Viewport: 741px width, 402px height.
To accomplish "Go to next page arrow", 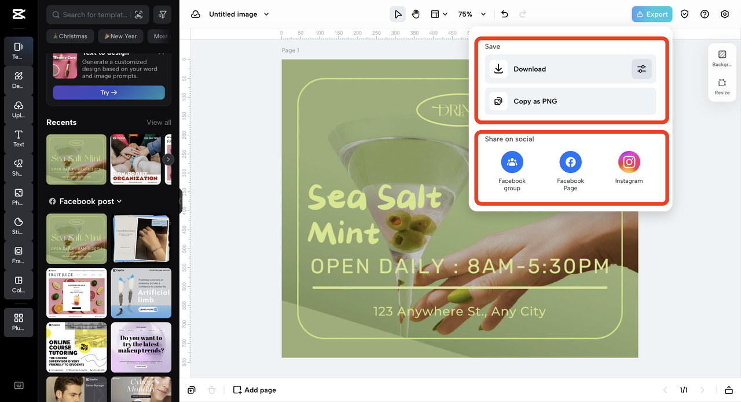I will point(702,390).
